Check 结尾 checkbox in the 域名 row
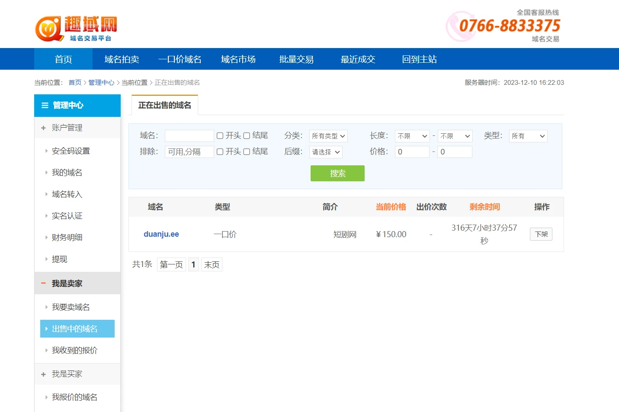This screenshot has width=619, height=412. (x=247, y=136)
